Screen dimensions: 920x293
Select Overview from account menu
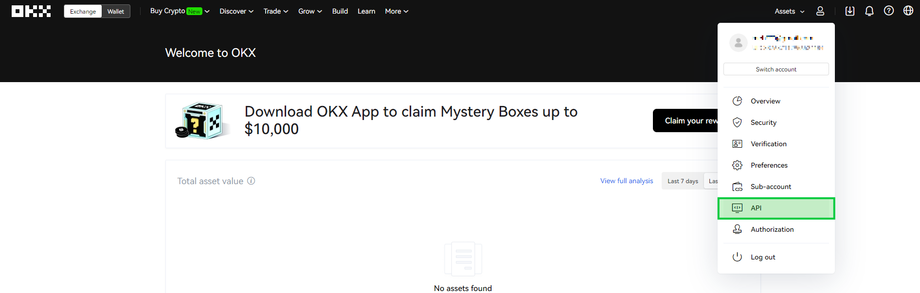pyautogui.click(x=776, y=101)
